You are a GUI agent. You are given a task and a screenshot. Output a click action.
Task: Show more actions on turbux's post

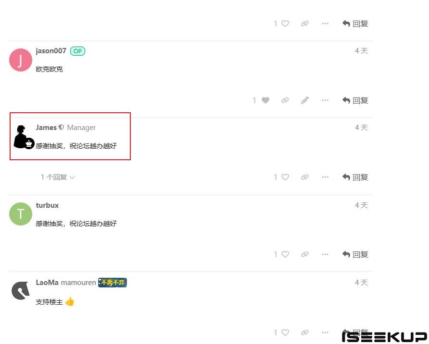pyautogui.click(x=325, y=254)
